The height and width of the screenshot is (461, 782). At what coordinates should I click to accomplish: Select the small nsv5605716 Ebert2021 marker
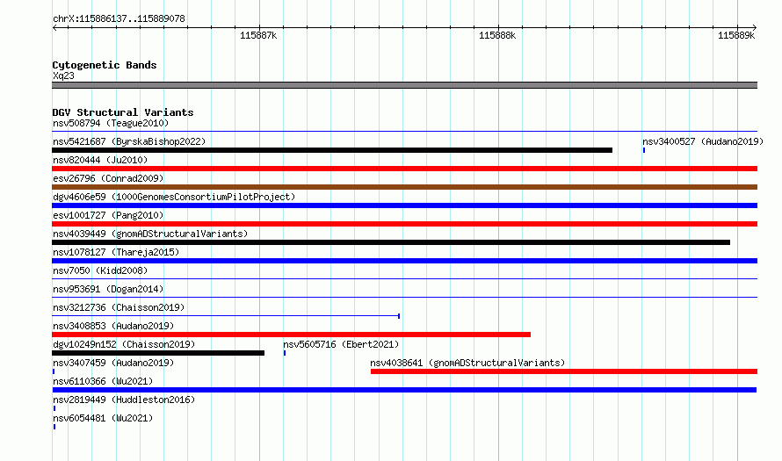(x=285, y=353)
